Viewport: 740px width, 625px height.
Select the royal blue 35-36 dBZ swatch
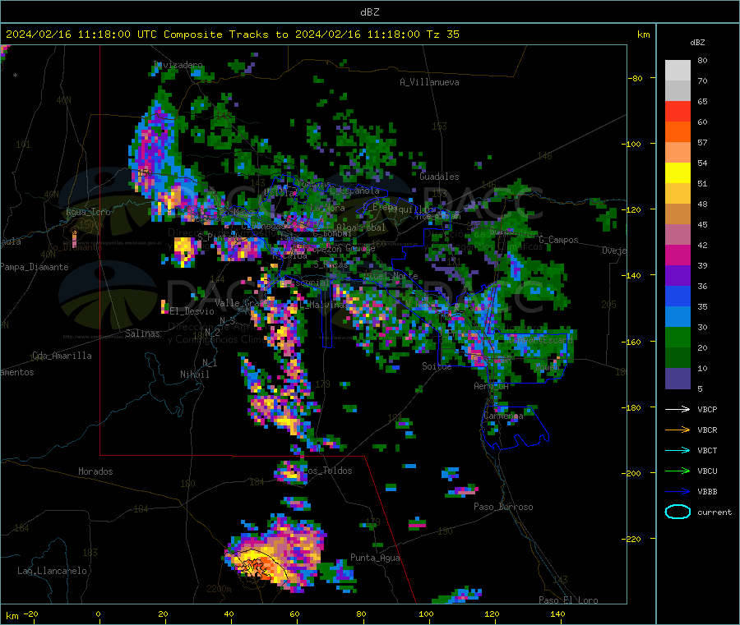(x=678, y=296)
